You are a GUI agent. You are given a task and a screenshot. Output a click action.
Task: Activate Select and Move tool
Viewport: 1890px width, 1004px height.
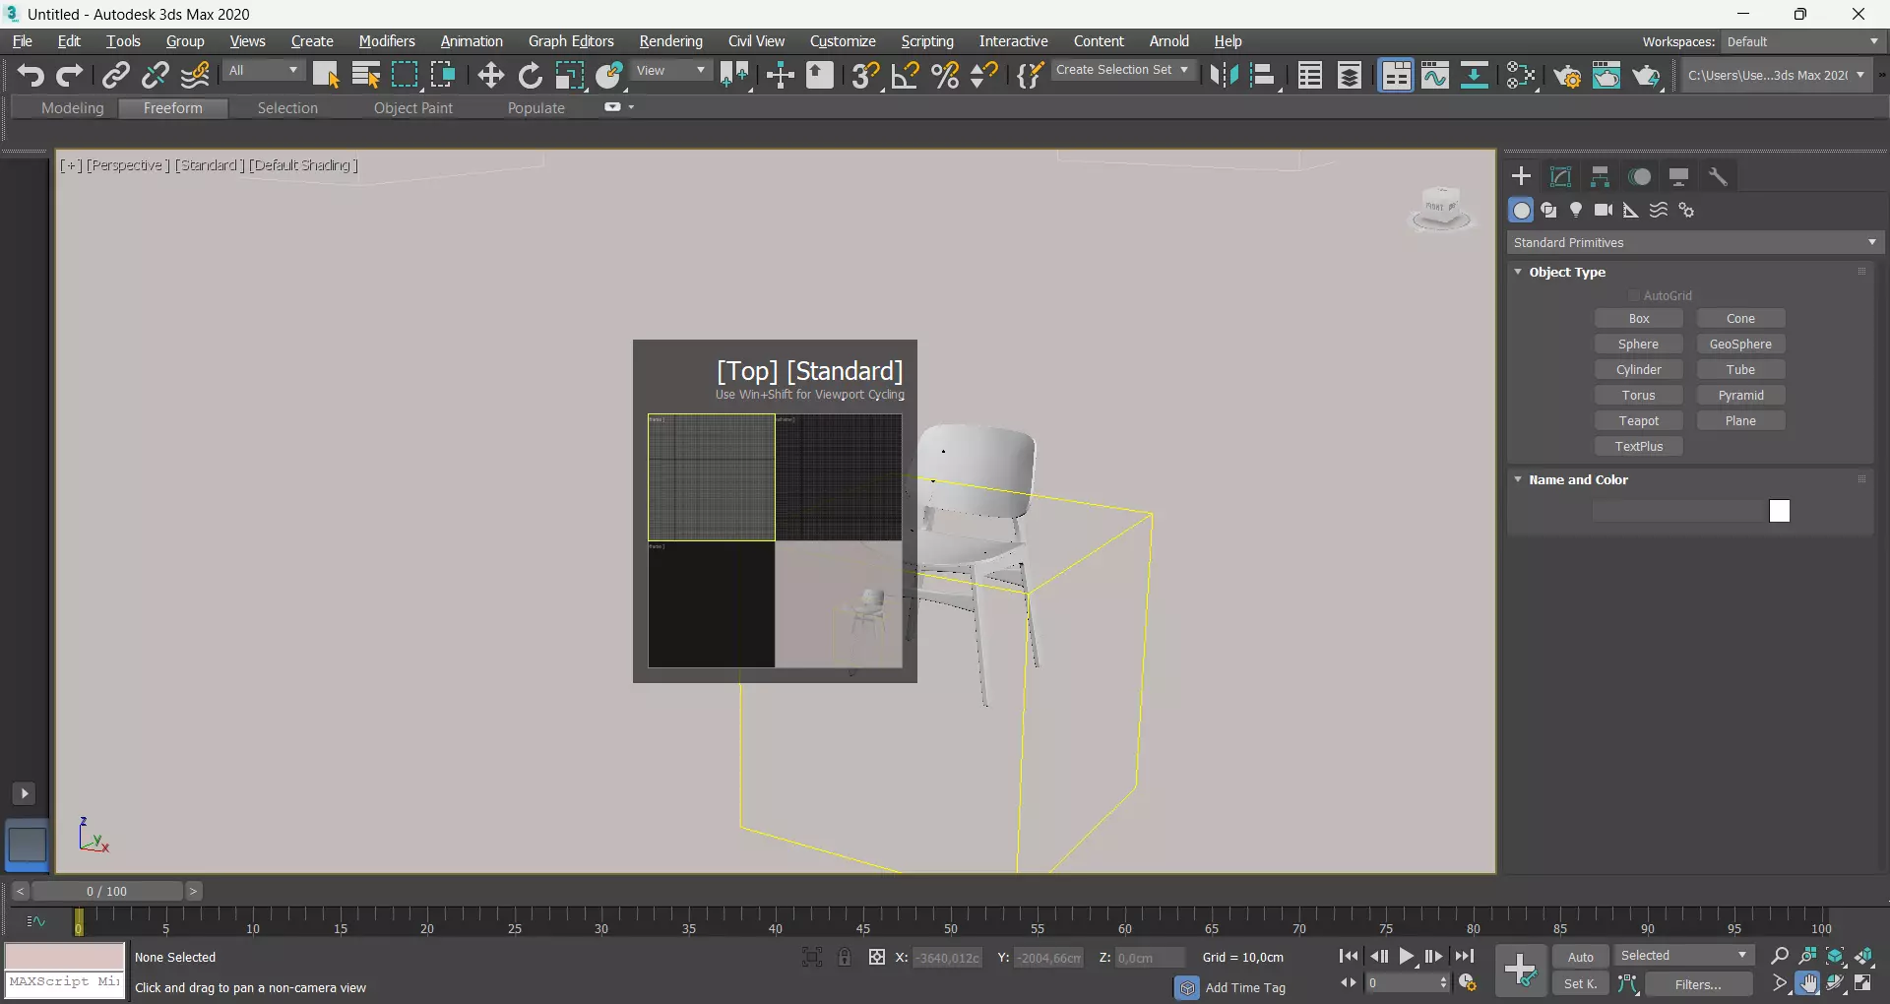coord(490,75)
